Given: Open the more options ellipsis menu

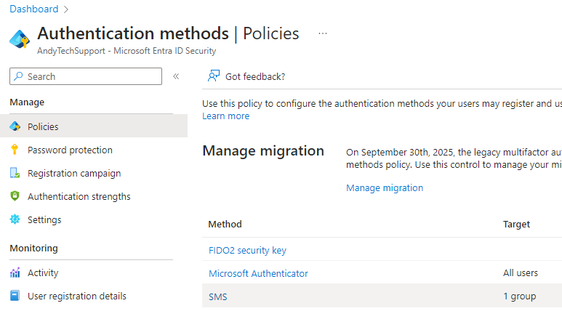Looking at the screenshot, I should tap(323, 33).
